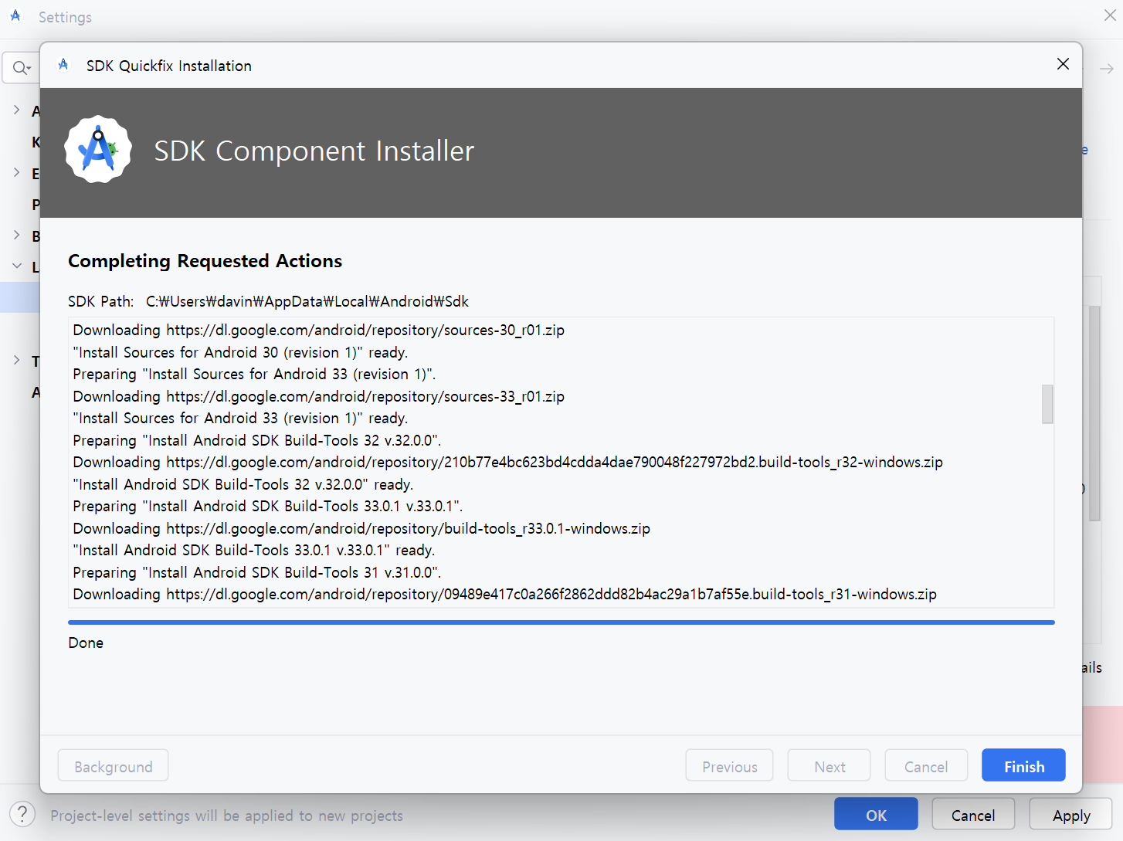Click the SDK Path value text
This screenshot has width=1123, height=841.
click(307, 301)
